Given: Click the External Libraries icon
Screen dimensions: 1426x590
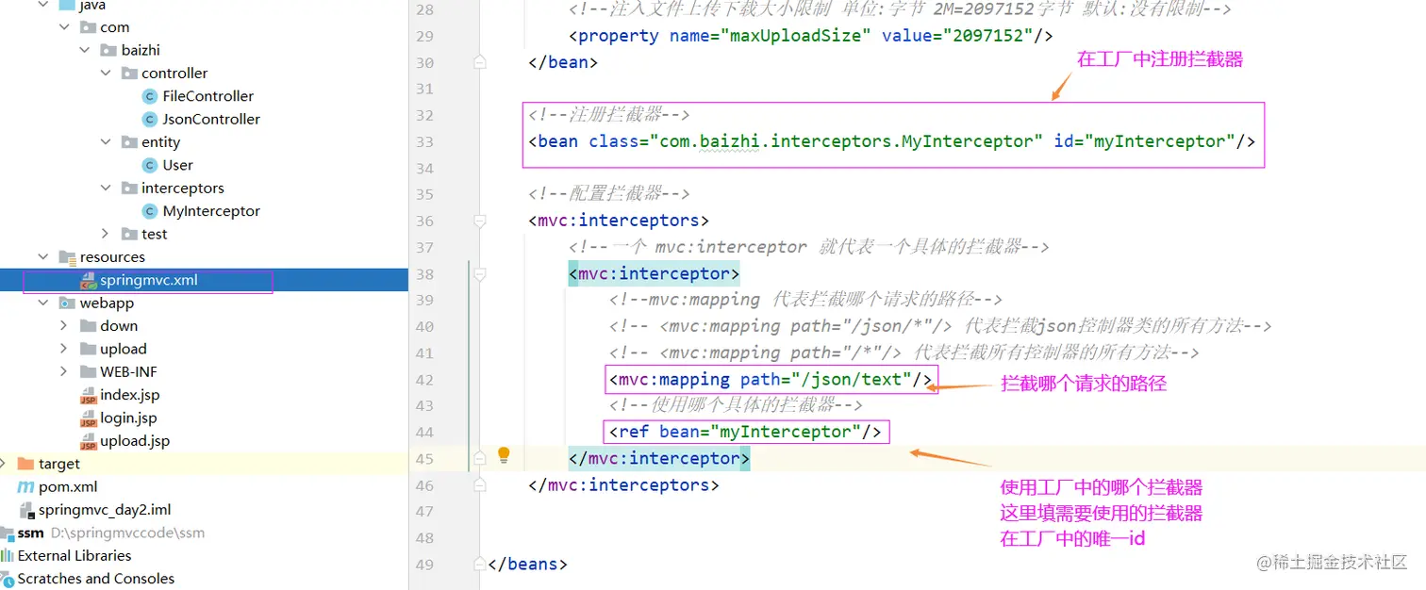Looking at the screenshot, I should [8, 556].
